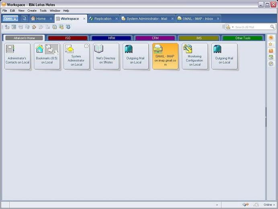Click the second toolbar icon with window symbol
Screen dimensions: 278x209
[x=14, y=27]
